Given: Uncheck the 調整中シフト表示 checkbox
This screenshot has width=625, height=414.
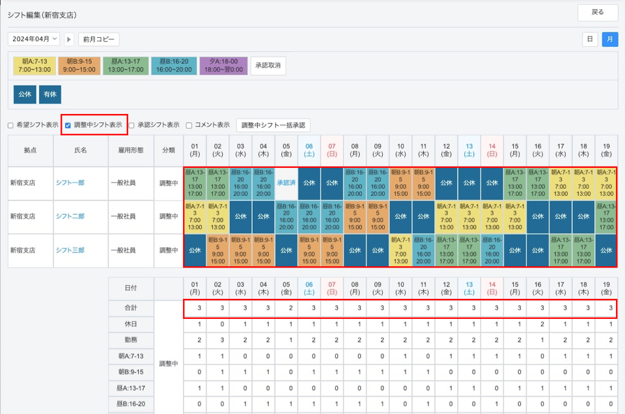Looking at the screenshot, I should [x=68, y=125].
